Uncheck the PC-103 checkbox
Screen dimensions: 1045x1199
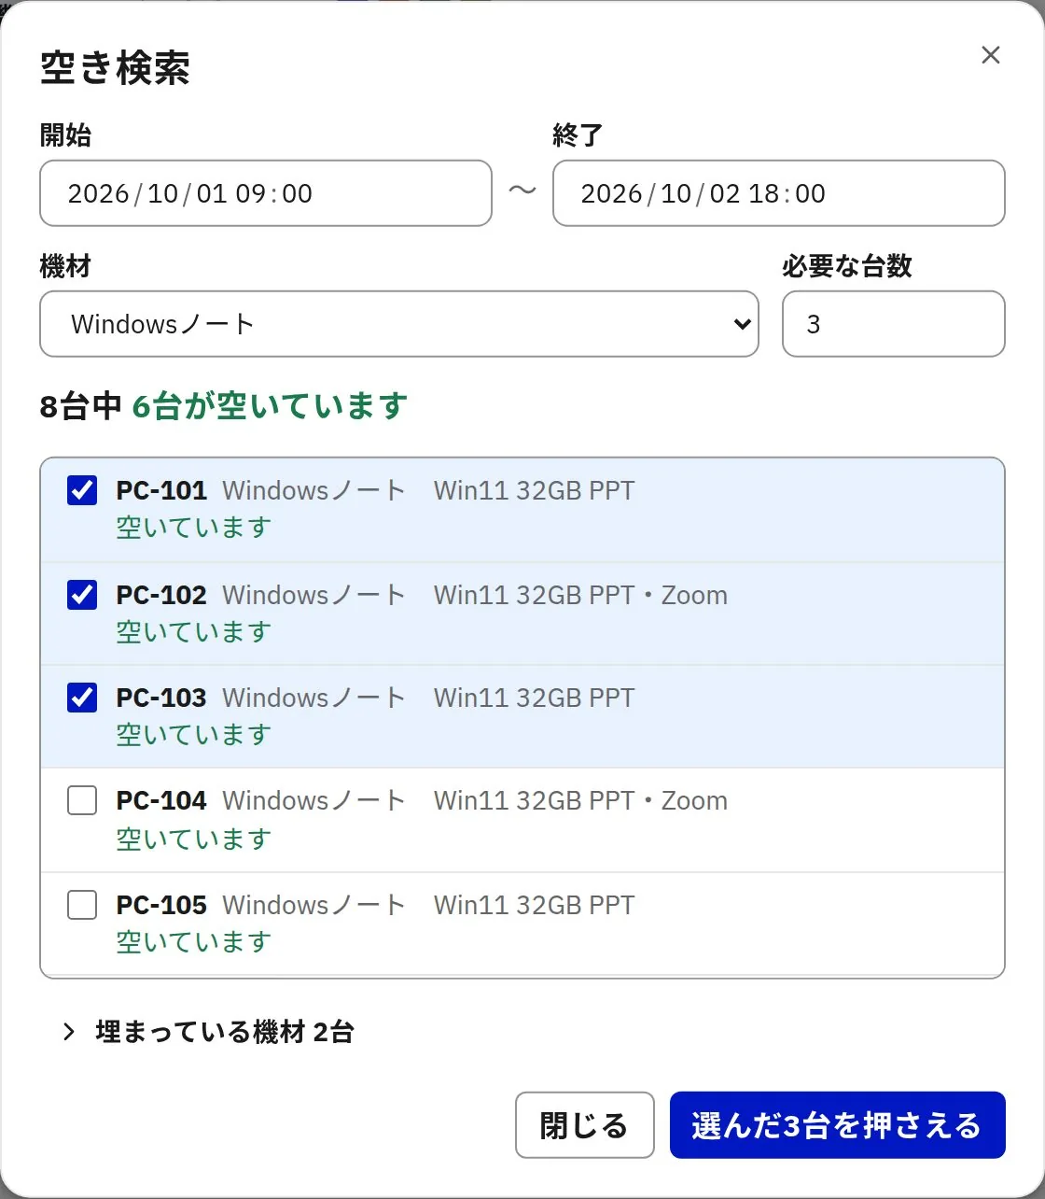[x=82, y=698]
